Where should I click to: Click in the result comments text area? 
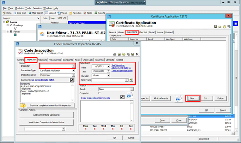[x=105, y=111]
